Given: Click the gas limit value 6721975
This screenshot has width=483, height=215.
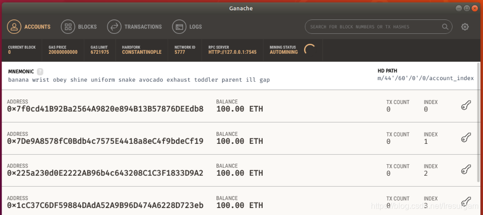Looking at the screenshot, I should point(100,52).
